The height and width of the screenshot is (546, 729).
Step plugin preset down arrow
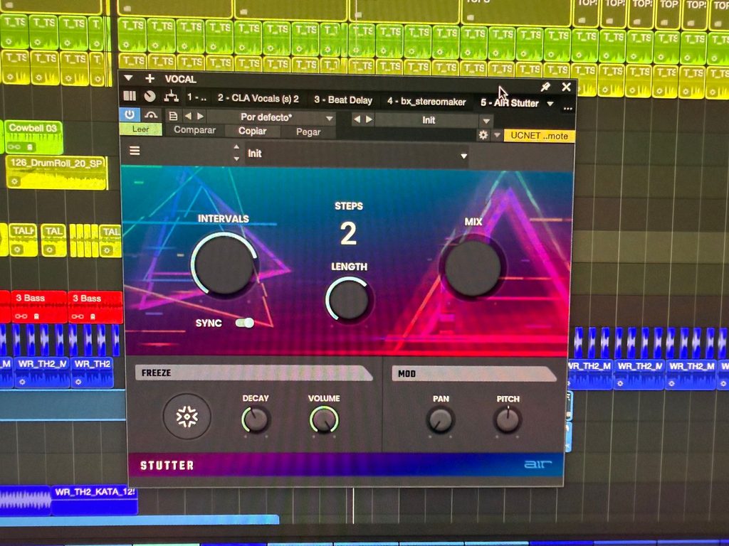click(x=236, y=159)
